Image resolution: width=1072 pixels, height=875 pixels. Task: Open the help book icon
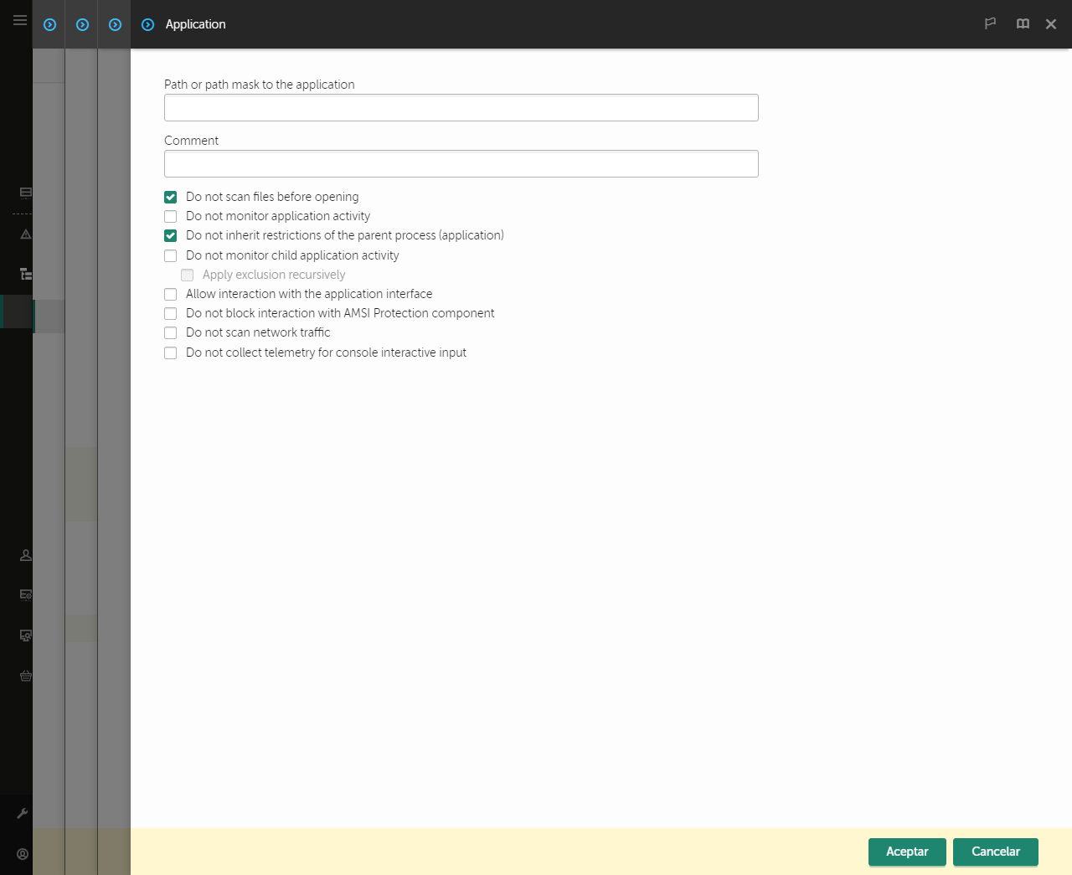(x=1023, y=23)
